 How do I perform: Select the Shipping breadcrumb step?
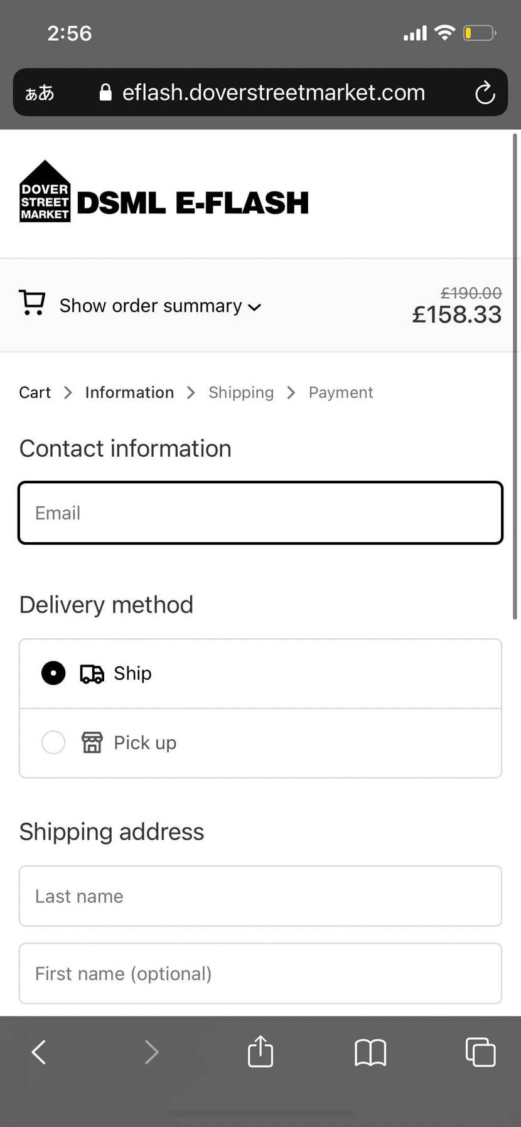(241, 392)
